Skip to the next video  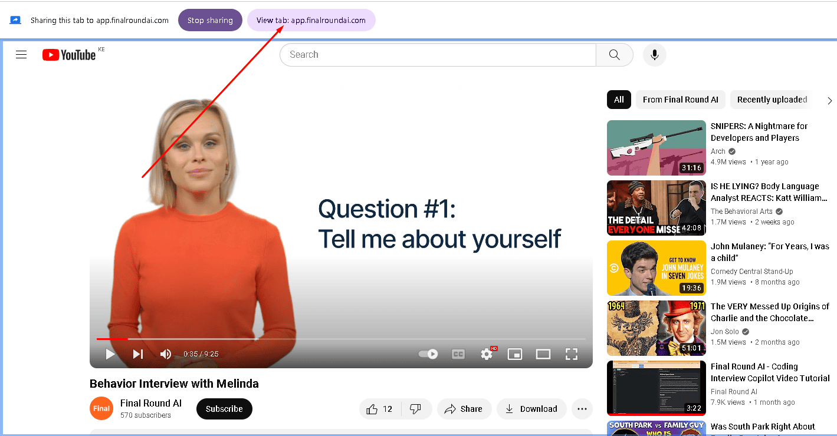coord(137,354)
